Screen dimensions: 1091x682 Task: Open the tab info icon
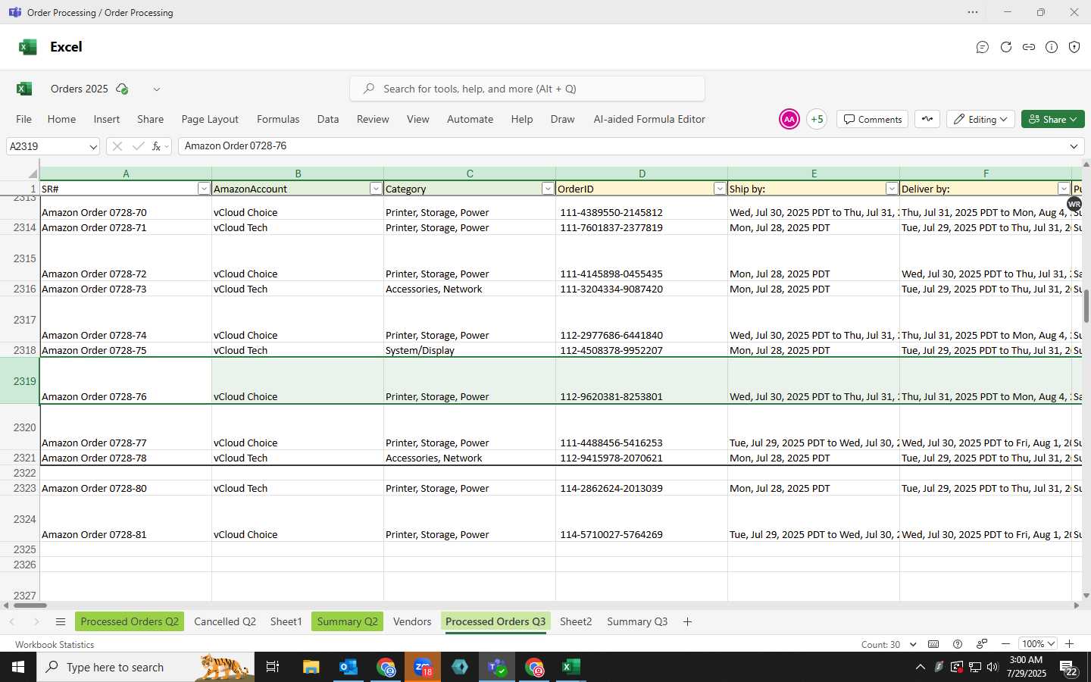tap(1052, 47)
